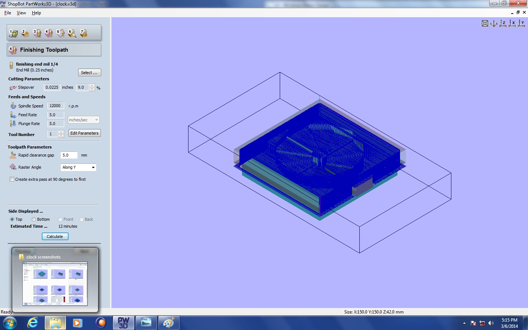The height and width of the screenshot is (330, 528).
Task: View model along the Y axis
Action: (x=521, y=23)
